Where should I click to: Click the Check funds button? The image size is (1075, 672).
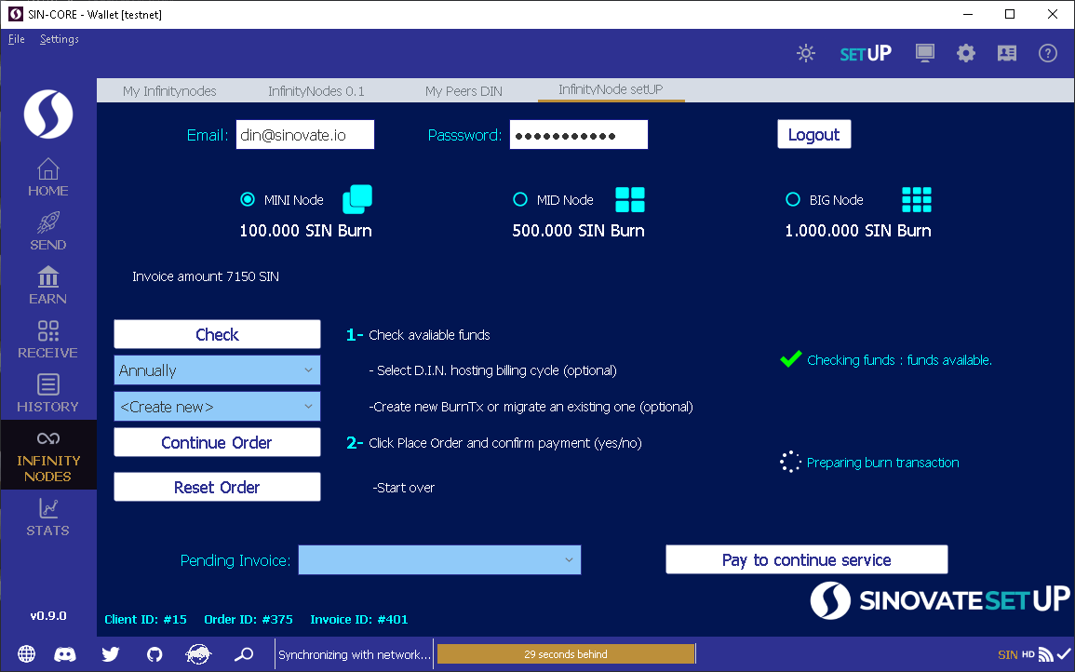tap(218, 334)
